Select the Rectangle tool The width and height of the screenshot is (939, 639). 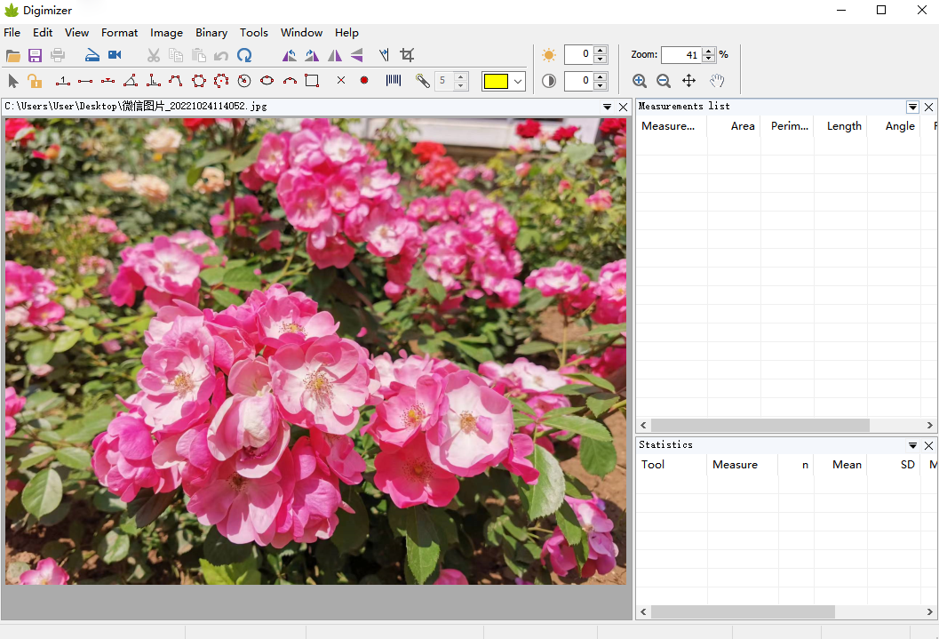coord(312,81)
